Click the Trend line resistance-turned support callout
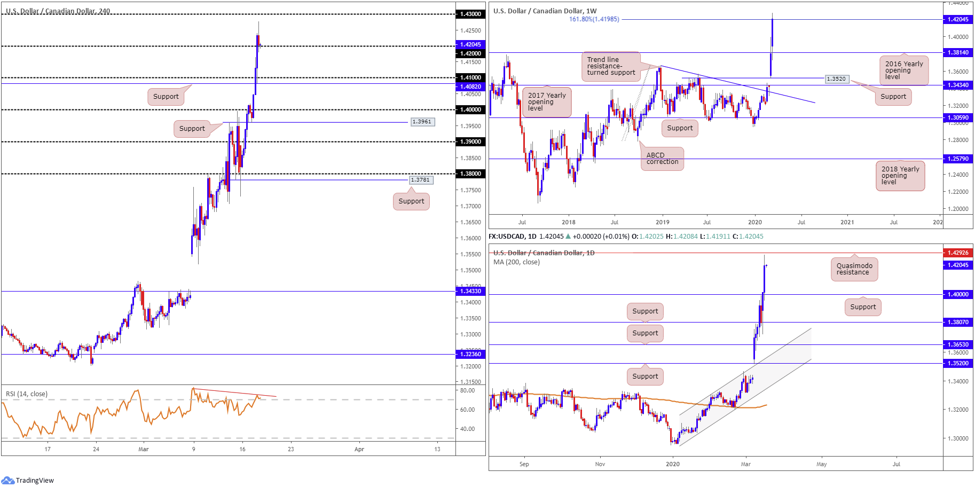The height and width of the screenshot is (487, 975). click(611, 66)
